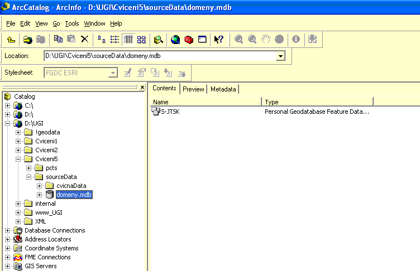Switch to the Preview tab
Viewport: 420px width, 271px height.
tap(193, 89)
